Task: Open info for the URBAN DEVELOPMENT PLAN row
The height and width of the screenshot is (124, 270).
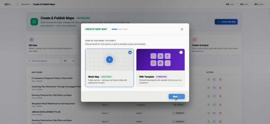Action: pyautogui.click(x=209, y=113)
